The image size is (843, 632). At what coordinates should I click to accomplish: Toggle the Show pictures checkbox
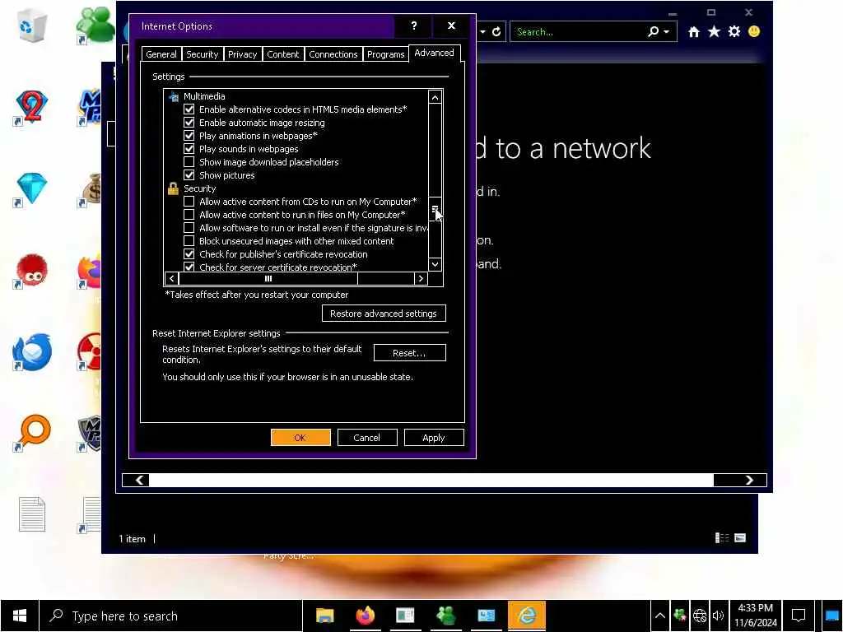189,175
